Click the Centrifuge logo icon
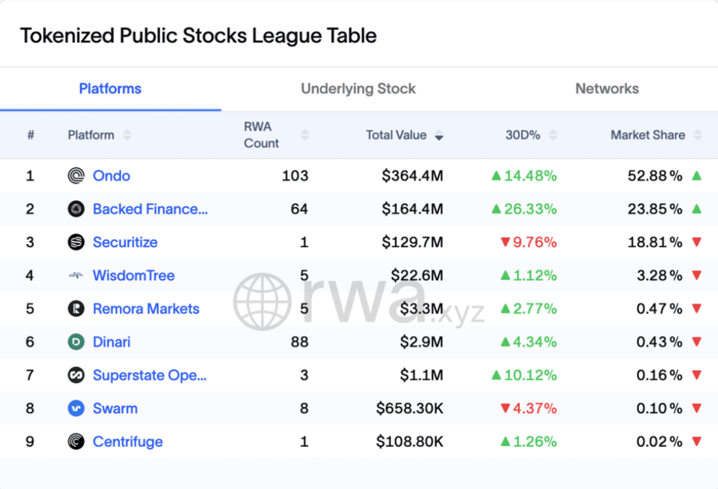This screenshot has height=489, width=718. [x=76, y=442]
